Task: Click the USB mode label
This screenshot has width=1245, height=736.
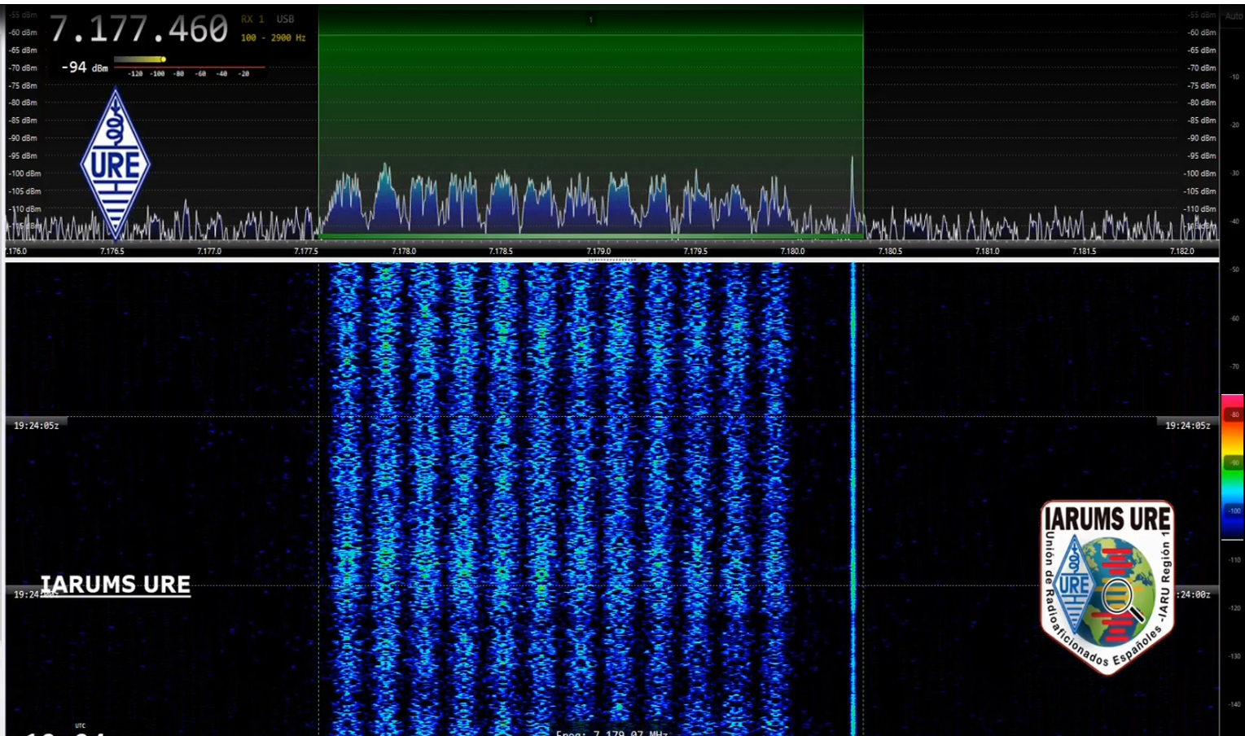Action: [285, 20]
